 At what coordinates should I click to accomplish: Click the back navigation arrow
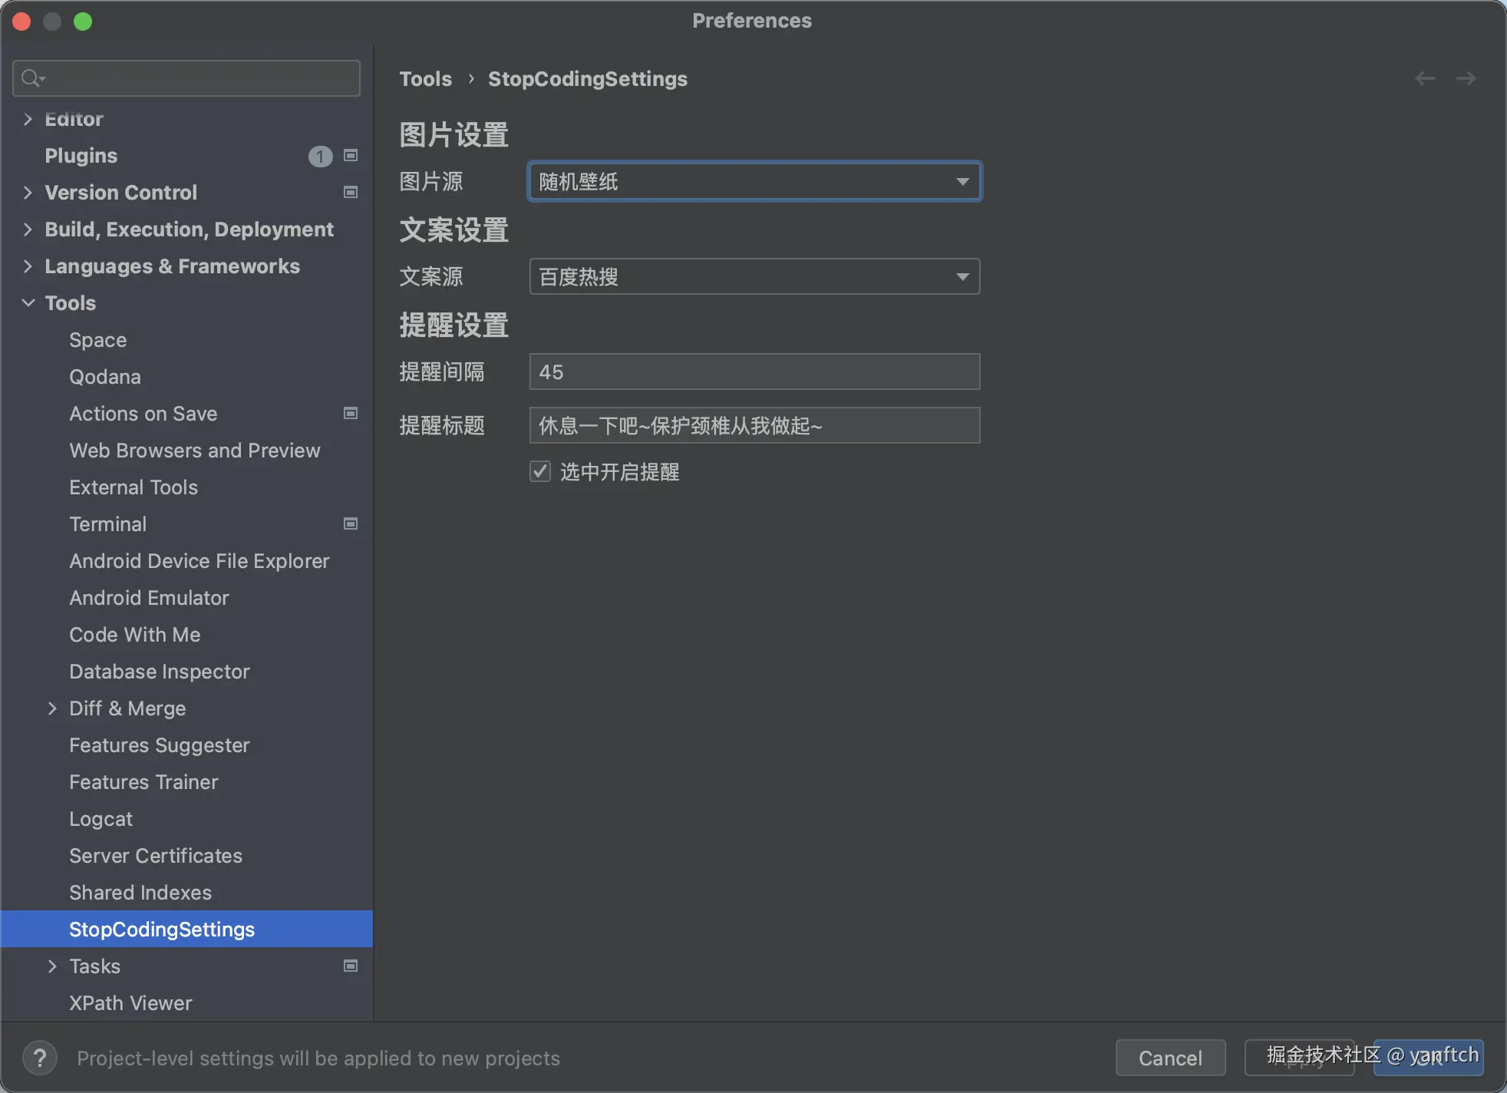1424,78
